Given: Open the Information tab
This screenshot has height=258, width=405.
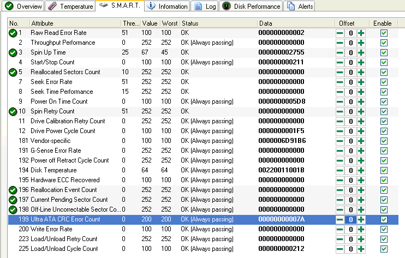Looking at the screenshot, I should tap(167, 6).
